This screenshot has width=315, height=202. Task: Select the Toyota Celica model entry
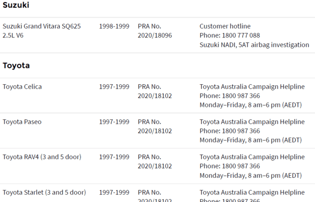pyautogui.click(x=22, y=87)
